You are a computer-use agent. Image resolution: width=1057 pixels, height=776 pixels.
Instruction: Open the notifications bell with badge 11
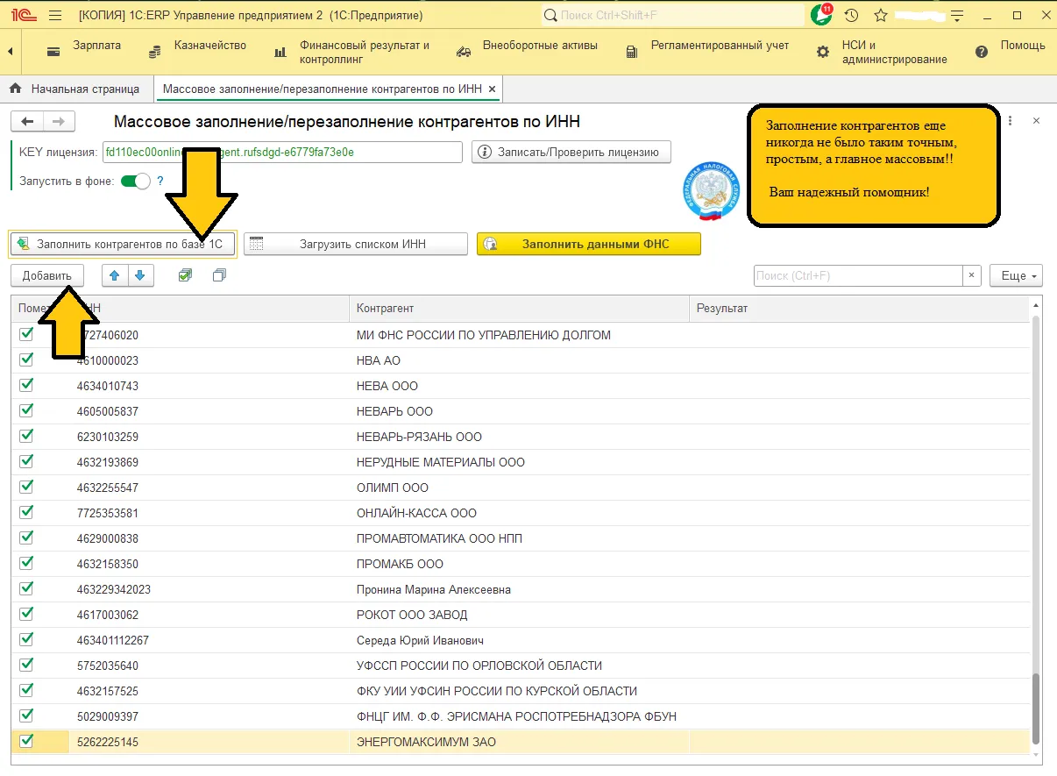pyautogui.click(x=820, y=15)
